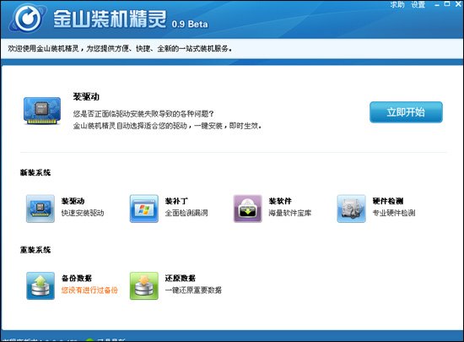Click the 立即开始 button
Viewport: 464px width, 342px height.
pos(406,112)
